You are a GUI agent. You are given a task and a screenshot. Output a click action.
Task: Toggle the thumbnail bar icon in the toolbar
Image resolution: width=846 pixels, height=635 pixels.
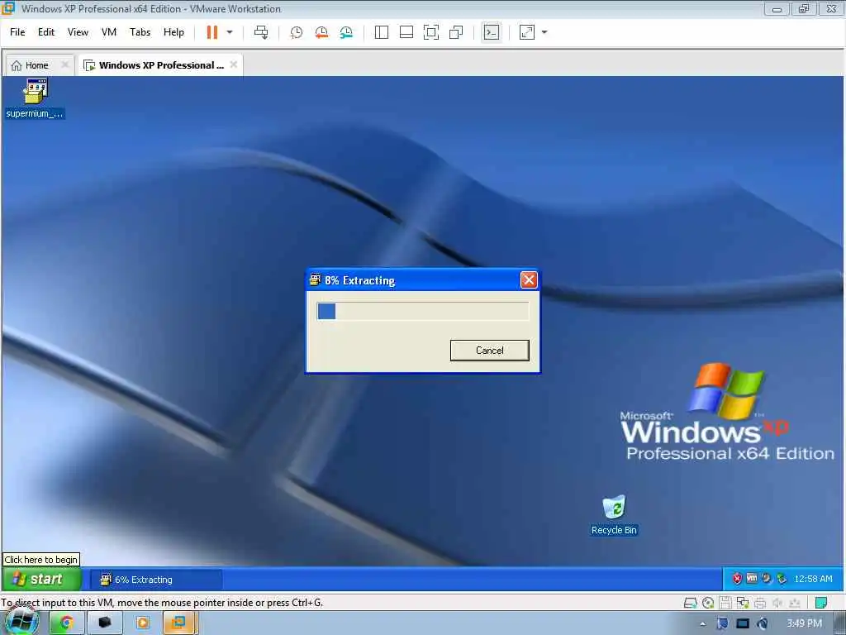(406, 32)
